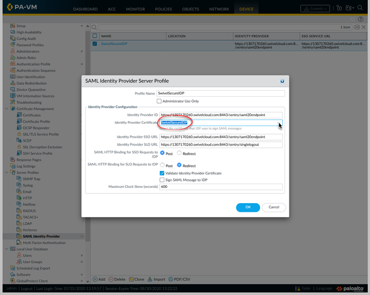Image resolution: width=370 pixels, height=295 pixels.
Task: Collapse the Certificate Management tree node
Action: click(6, 109)
